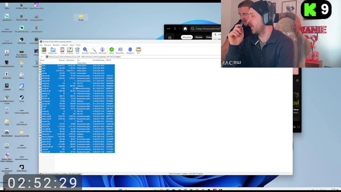Click the Dodaj toolbar icon in WinRAR
This screenshot has height=192, width=341.
pyautogui.click(x=44, y=50)
